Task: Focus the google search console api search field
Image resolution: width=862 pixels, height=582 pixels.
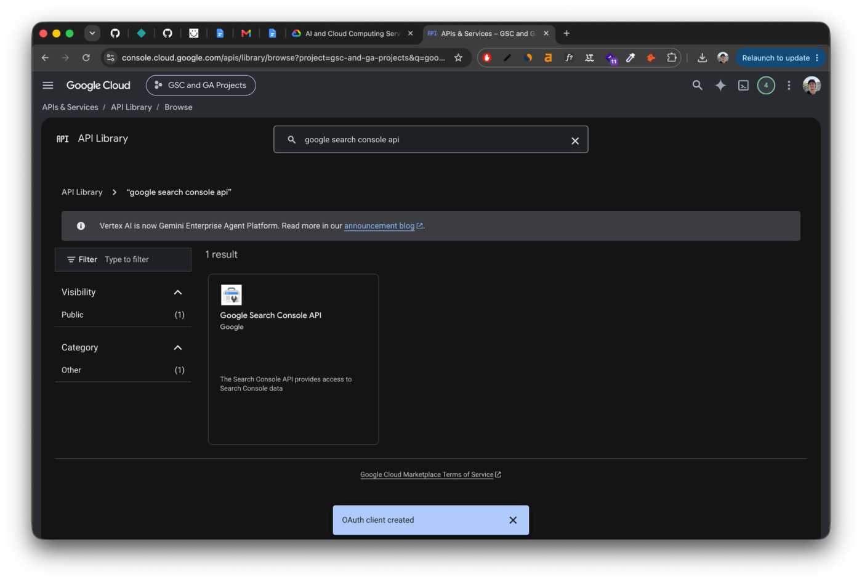Action: pos(431,140)
